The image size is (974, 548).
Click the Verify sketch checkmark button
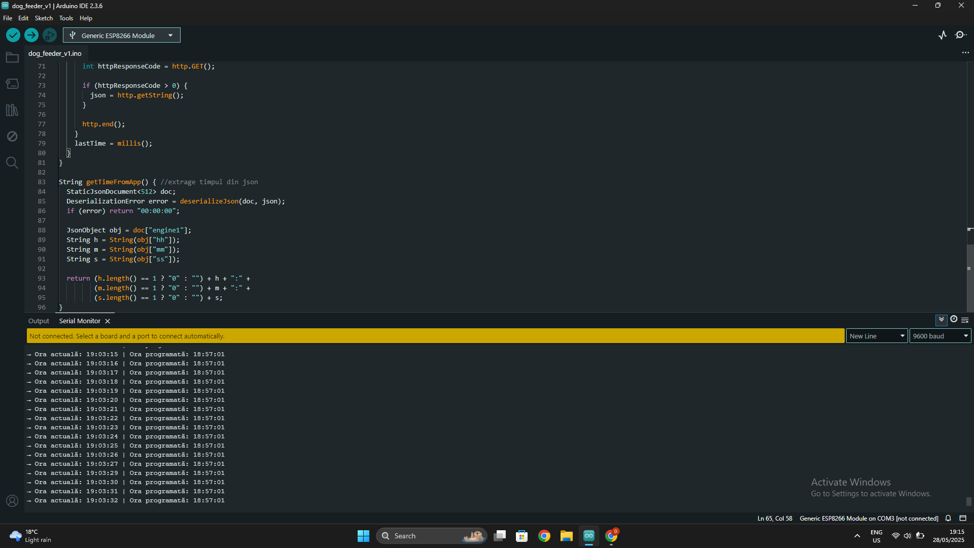(13, 35)
